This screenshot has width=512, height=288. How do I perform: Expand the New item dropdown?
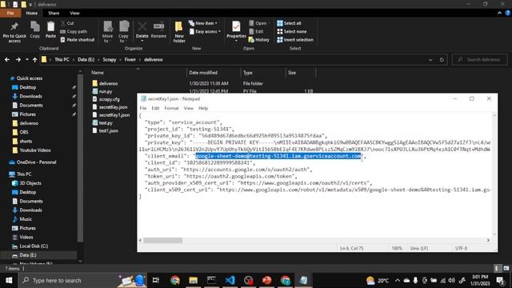coord(202,23)
